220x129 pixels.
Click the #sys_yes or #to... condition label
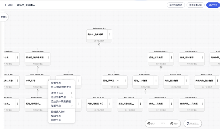[99, 97]
